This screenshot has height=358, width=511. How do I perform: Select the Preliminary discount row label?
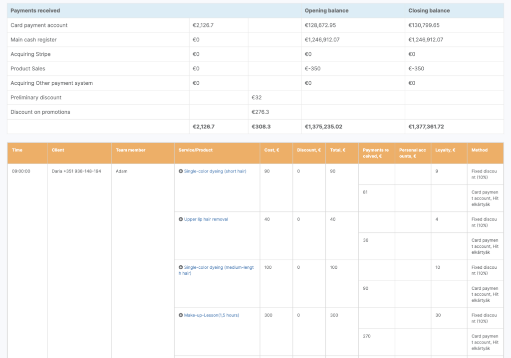tap(36, 97)
